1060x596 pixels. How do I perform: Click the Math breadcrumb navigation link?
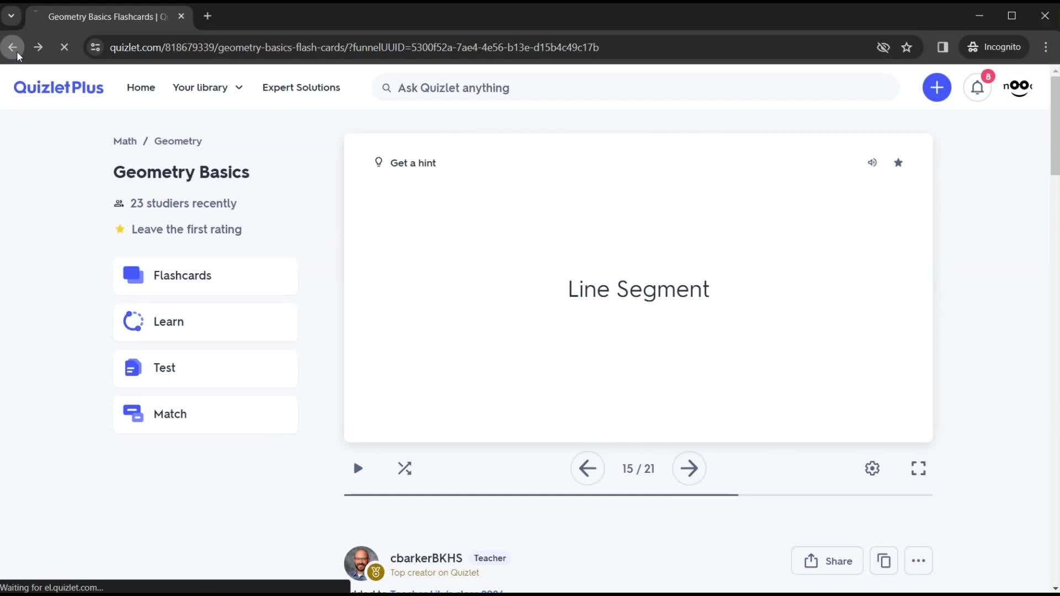click(124, 141)
